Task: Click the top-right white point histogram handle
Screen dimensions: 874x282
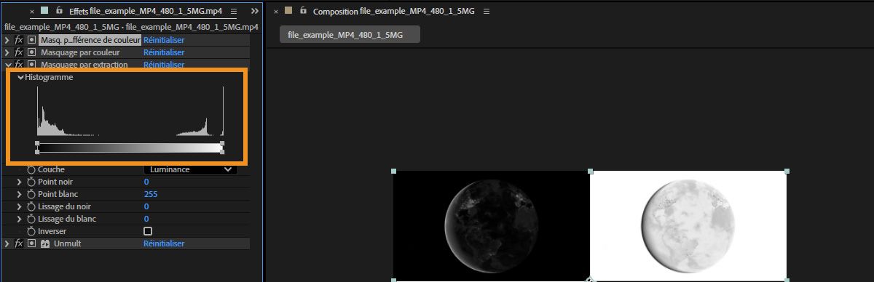Action: tap(222, 143)
